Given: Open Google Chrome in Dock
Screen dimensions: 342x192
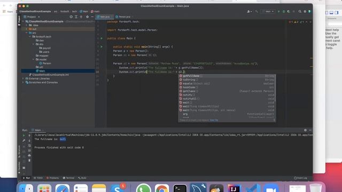Looking at the screenshot, I should pyautogui.click(x=162, y=188).
